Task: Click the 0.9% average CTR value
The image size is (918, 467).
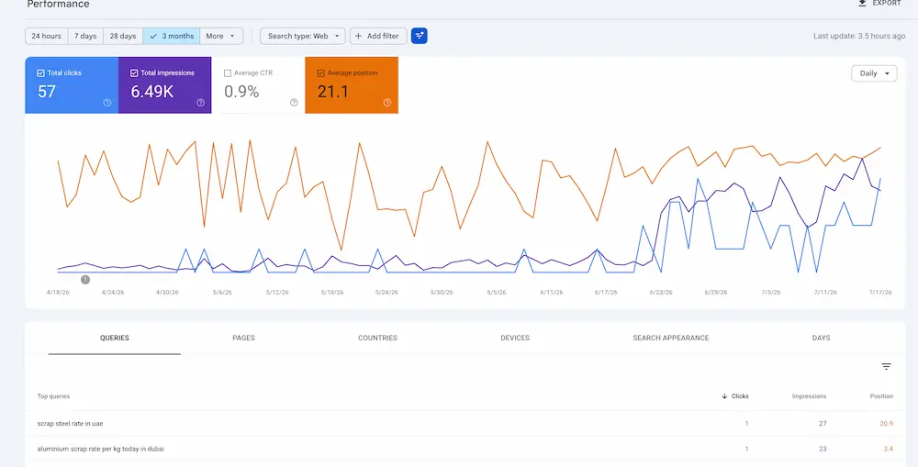Action: (x=241, y=92)
